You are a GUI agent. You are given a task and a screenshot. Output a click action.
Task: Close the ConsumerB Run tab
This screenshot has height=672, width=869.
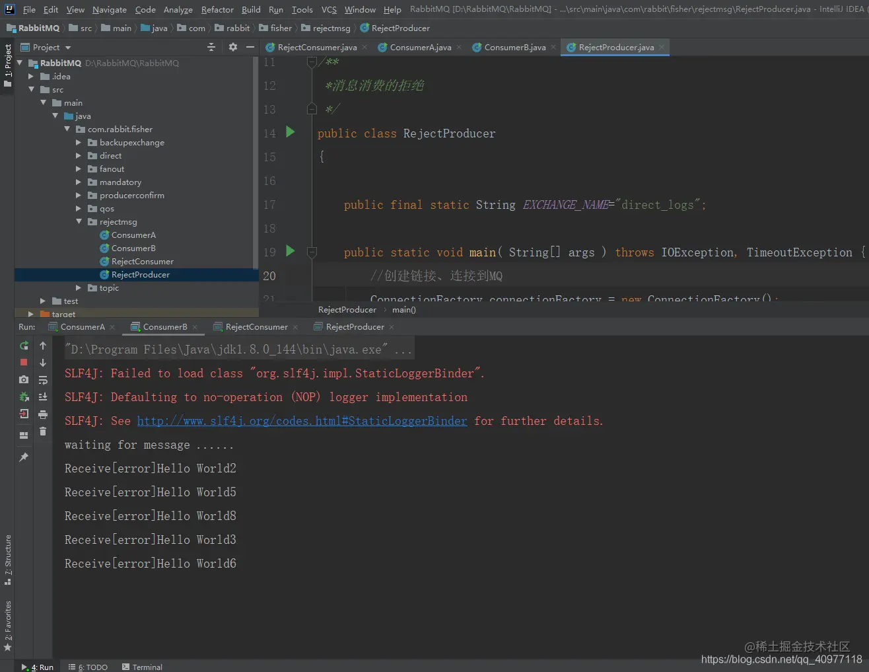[x=195, y=327]
